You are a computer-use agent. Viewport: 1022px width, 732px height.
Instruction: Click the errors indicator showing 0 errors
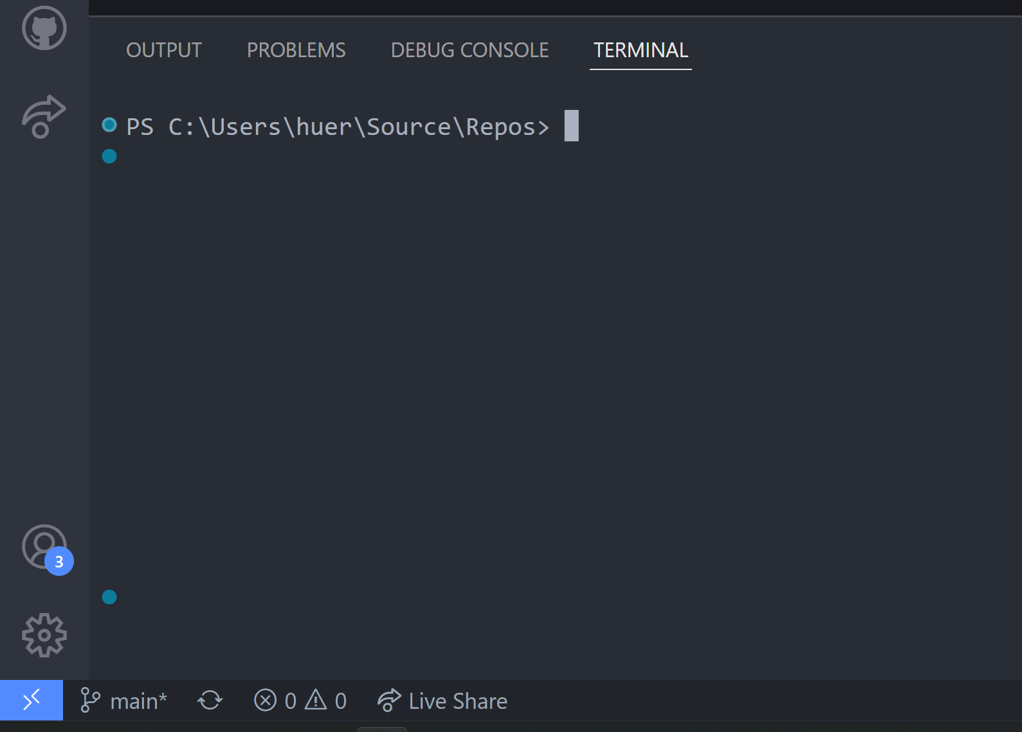pyautogui.click(x=277, y=700)
